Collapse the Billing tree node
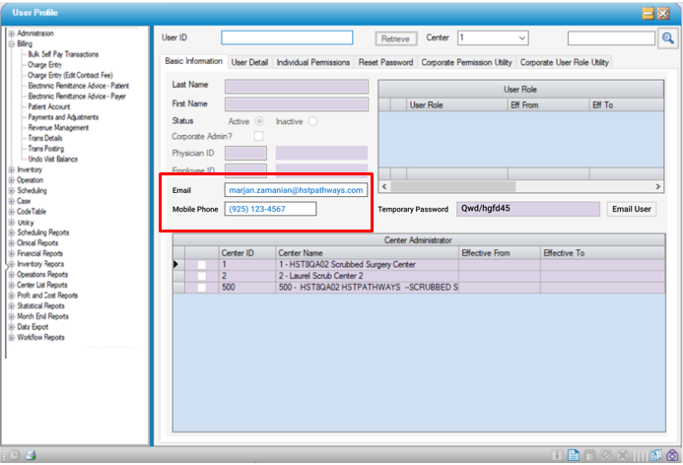683x465 pixels. click(11, 44)
